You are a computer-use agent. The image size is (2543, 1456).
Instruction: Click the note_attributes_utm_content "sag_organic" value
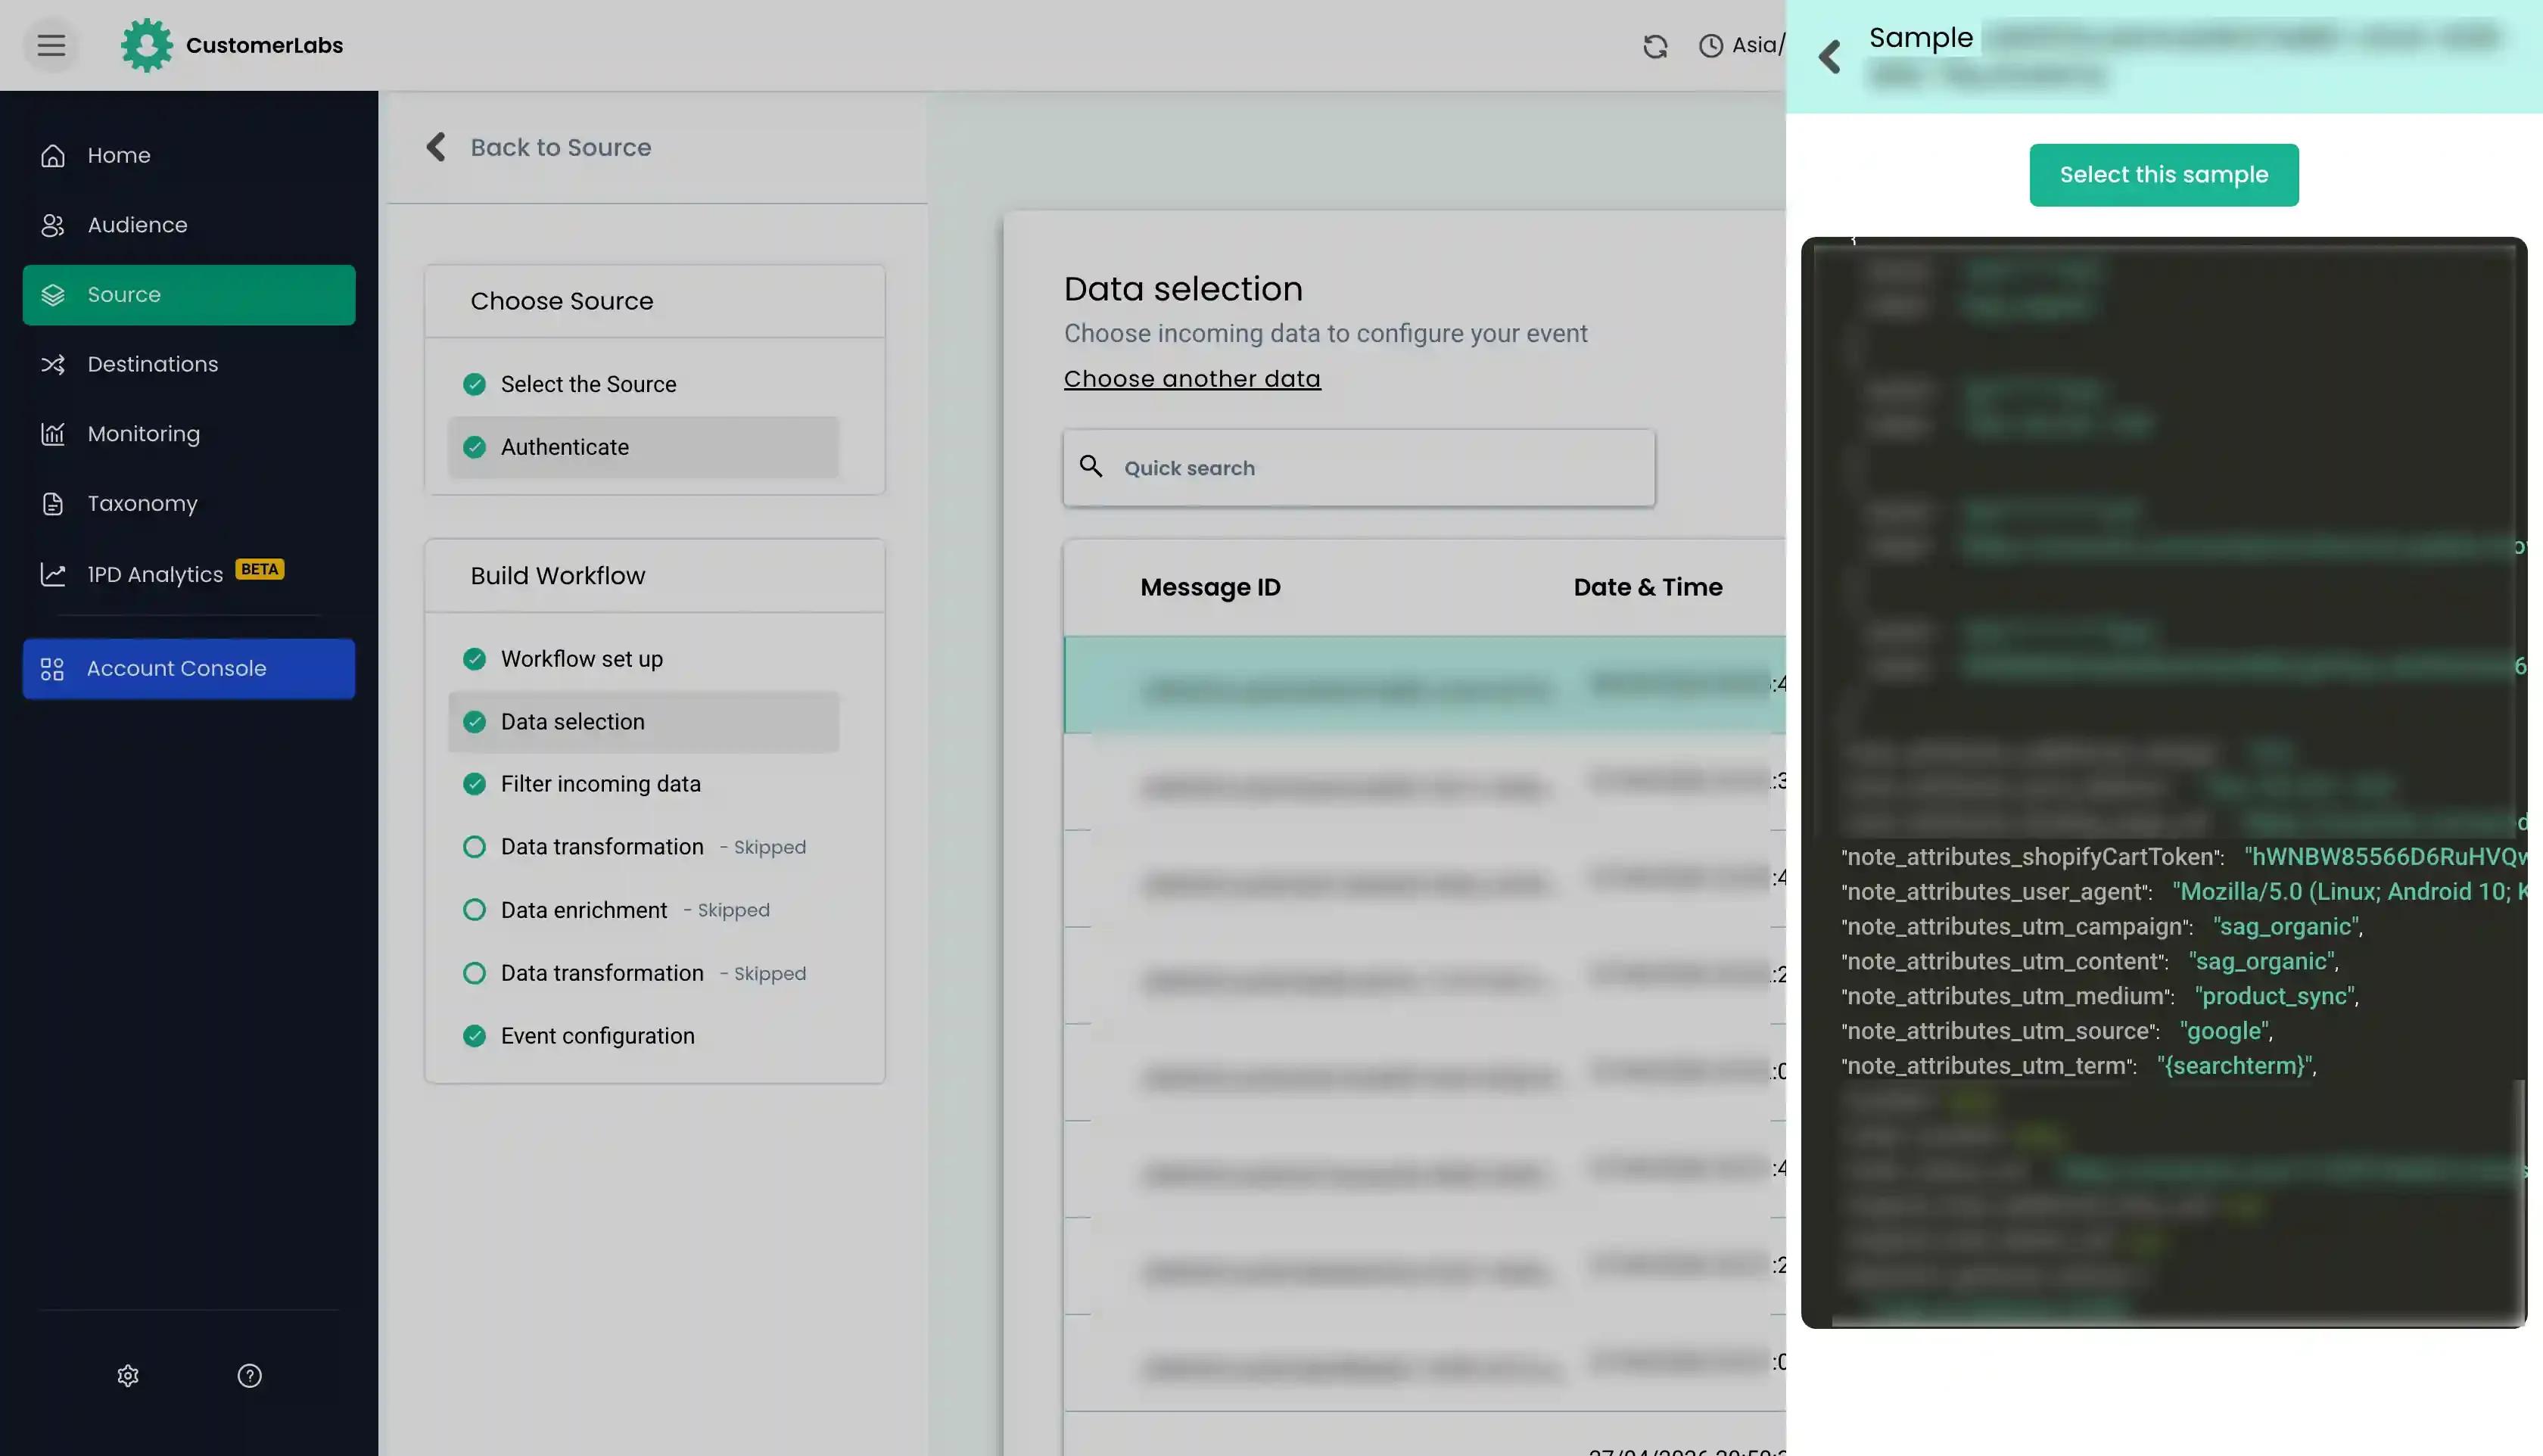point(2262,962)
